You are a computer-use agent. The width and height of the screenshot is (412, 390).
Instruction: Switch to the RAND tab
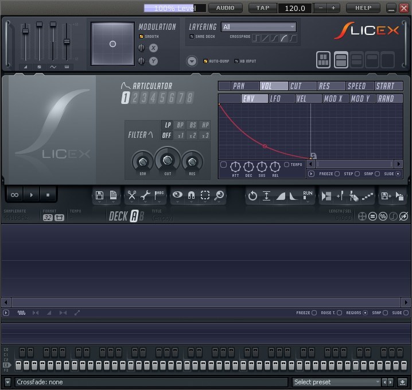tap(390, 99)
